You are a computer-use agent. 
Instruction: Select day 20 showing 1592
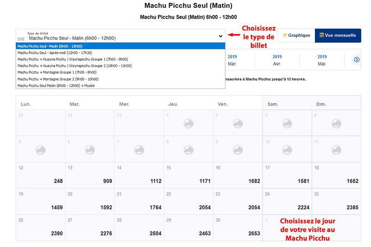90,202
